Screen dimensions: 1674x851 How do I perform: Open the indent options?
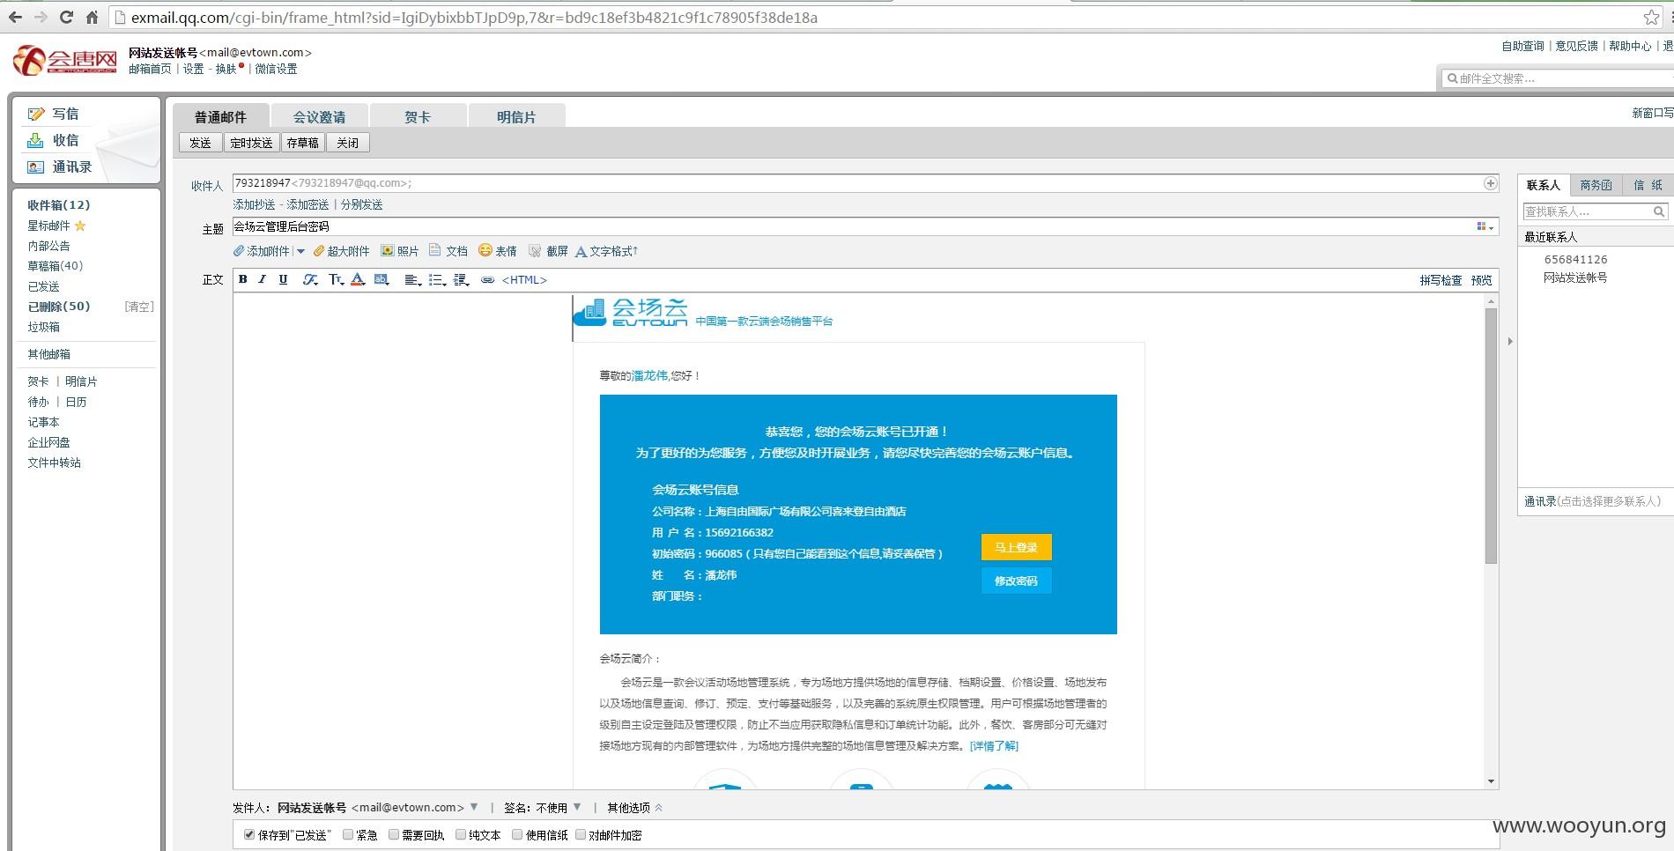tap(461, 279)
